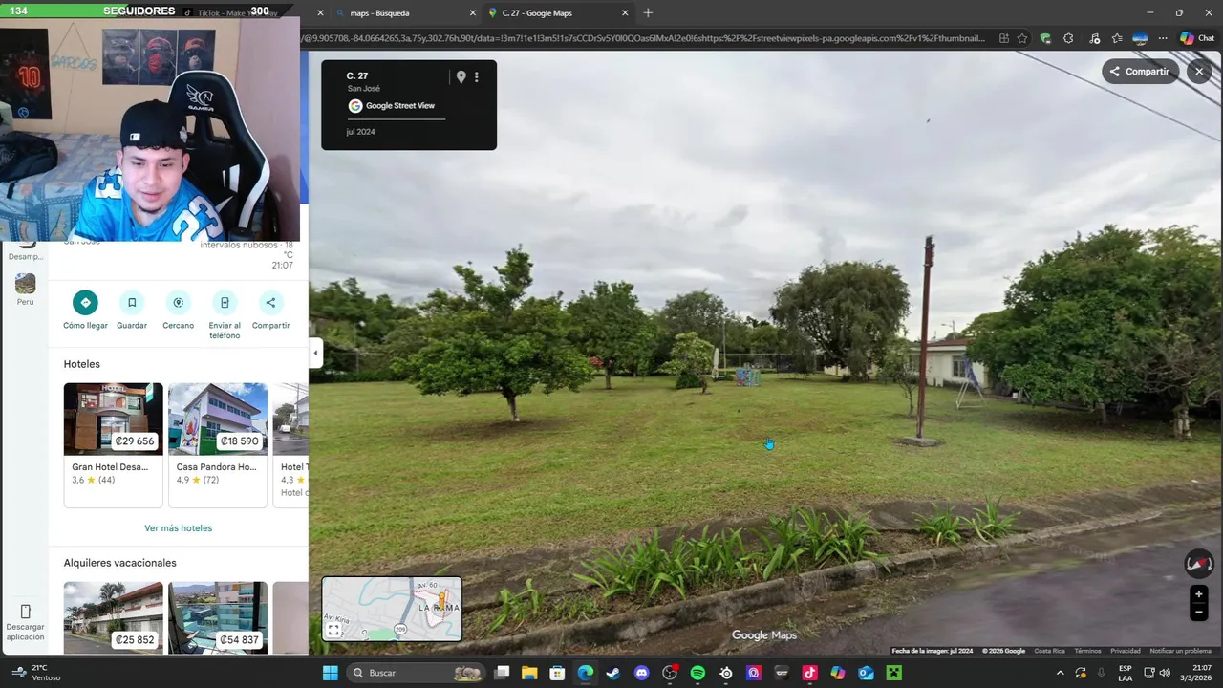
Task: Open TikTok app from the taskbar
Action: [809, 673]
